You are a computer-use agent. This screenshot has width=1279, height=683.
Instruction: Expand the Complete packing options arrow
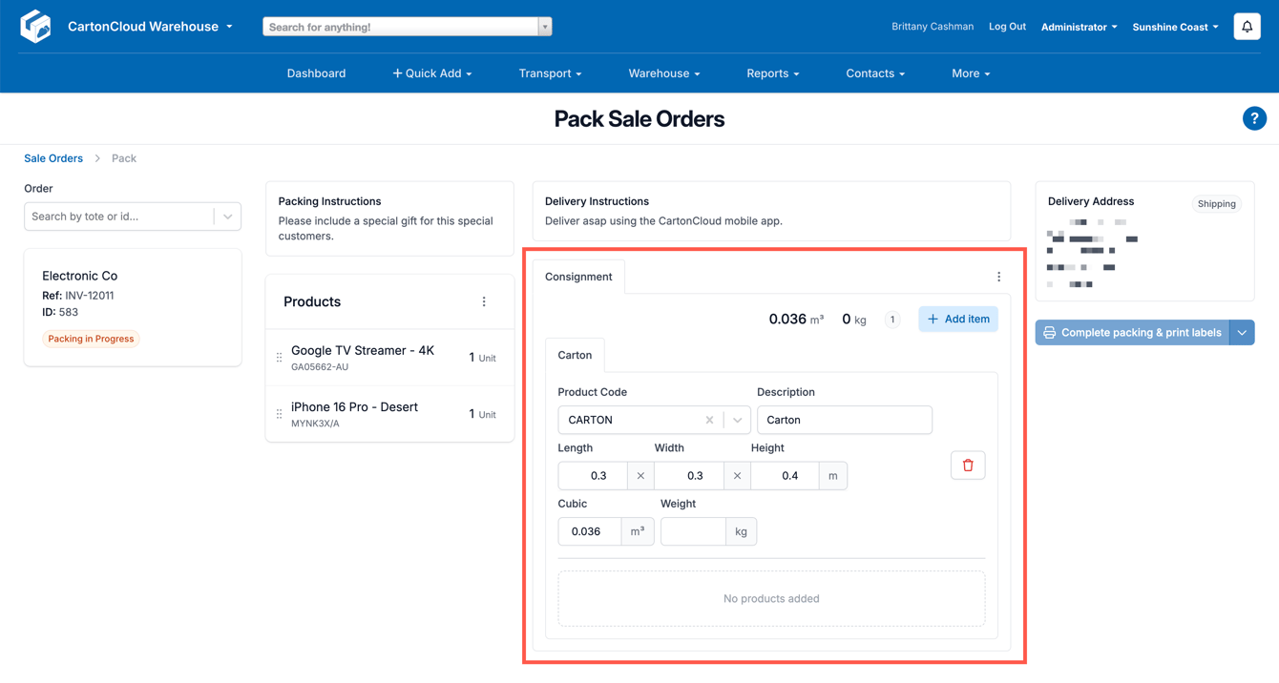point(1242,333)
